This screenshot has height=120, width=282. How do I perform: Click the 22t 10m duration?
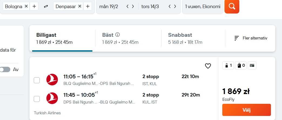(190, 77)
